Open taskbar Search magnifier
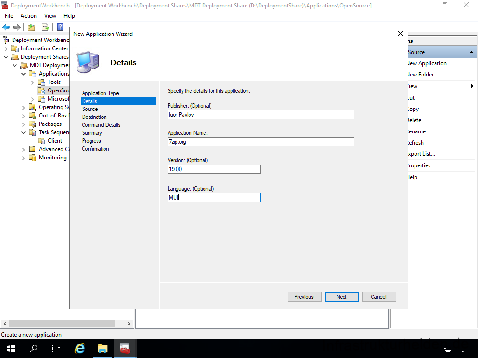This screenshot has height=358, width=478. click(33, 349)
